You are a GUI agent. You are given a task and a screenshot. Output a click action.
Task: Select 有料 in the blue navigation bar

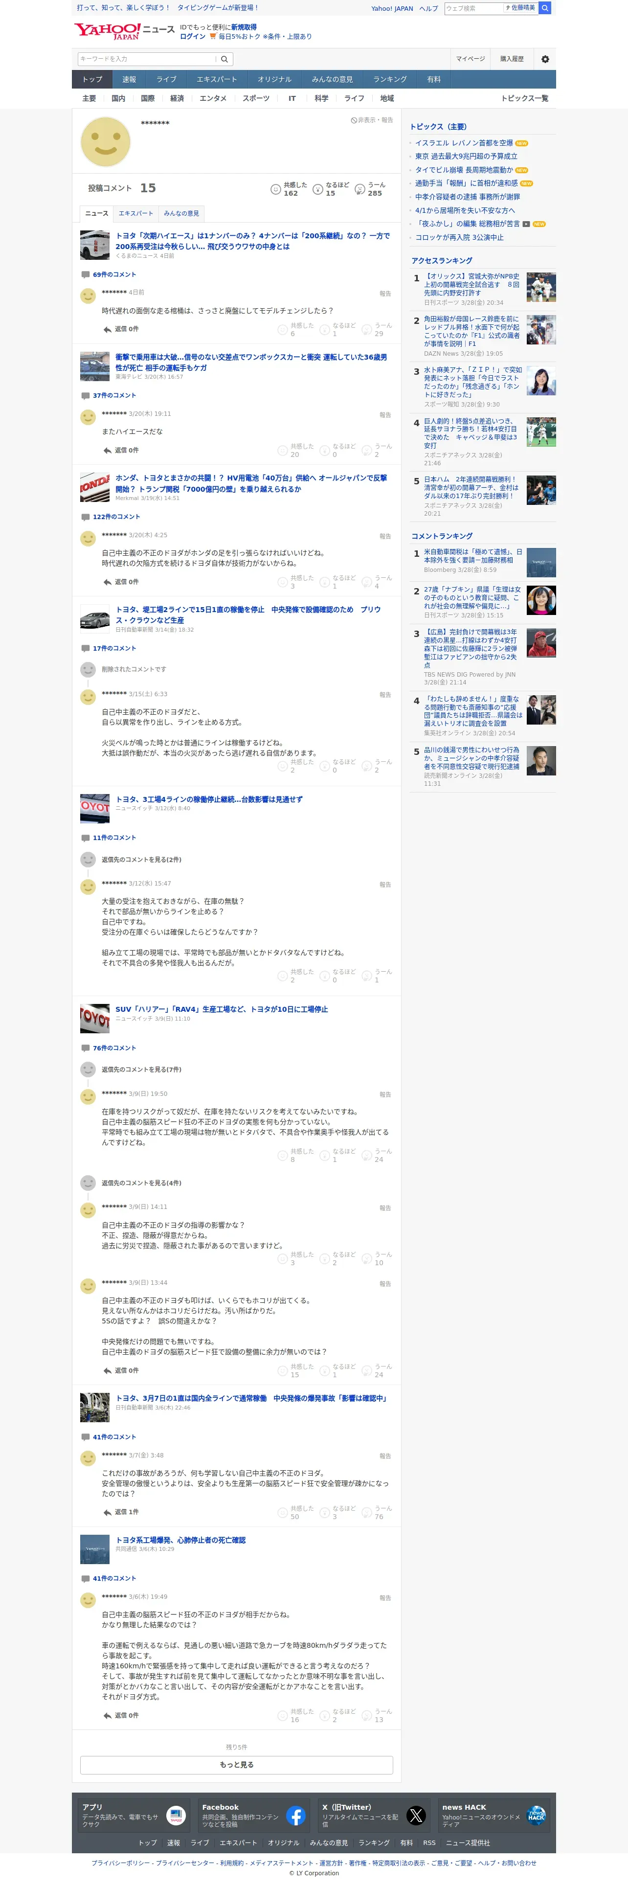434,79
